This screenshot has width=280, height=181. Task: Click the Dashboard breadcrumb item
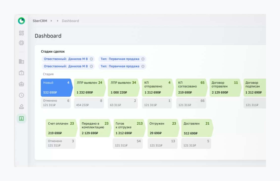click(x=70, y=21)
